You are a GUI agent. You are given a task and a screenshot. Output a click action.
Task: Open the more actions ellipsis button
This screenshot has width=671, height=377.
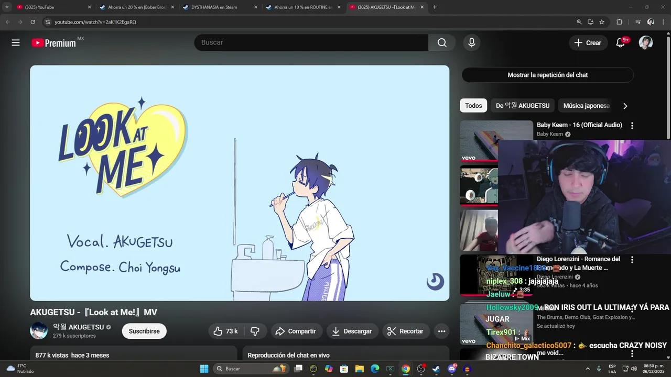[441, 331]
